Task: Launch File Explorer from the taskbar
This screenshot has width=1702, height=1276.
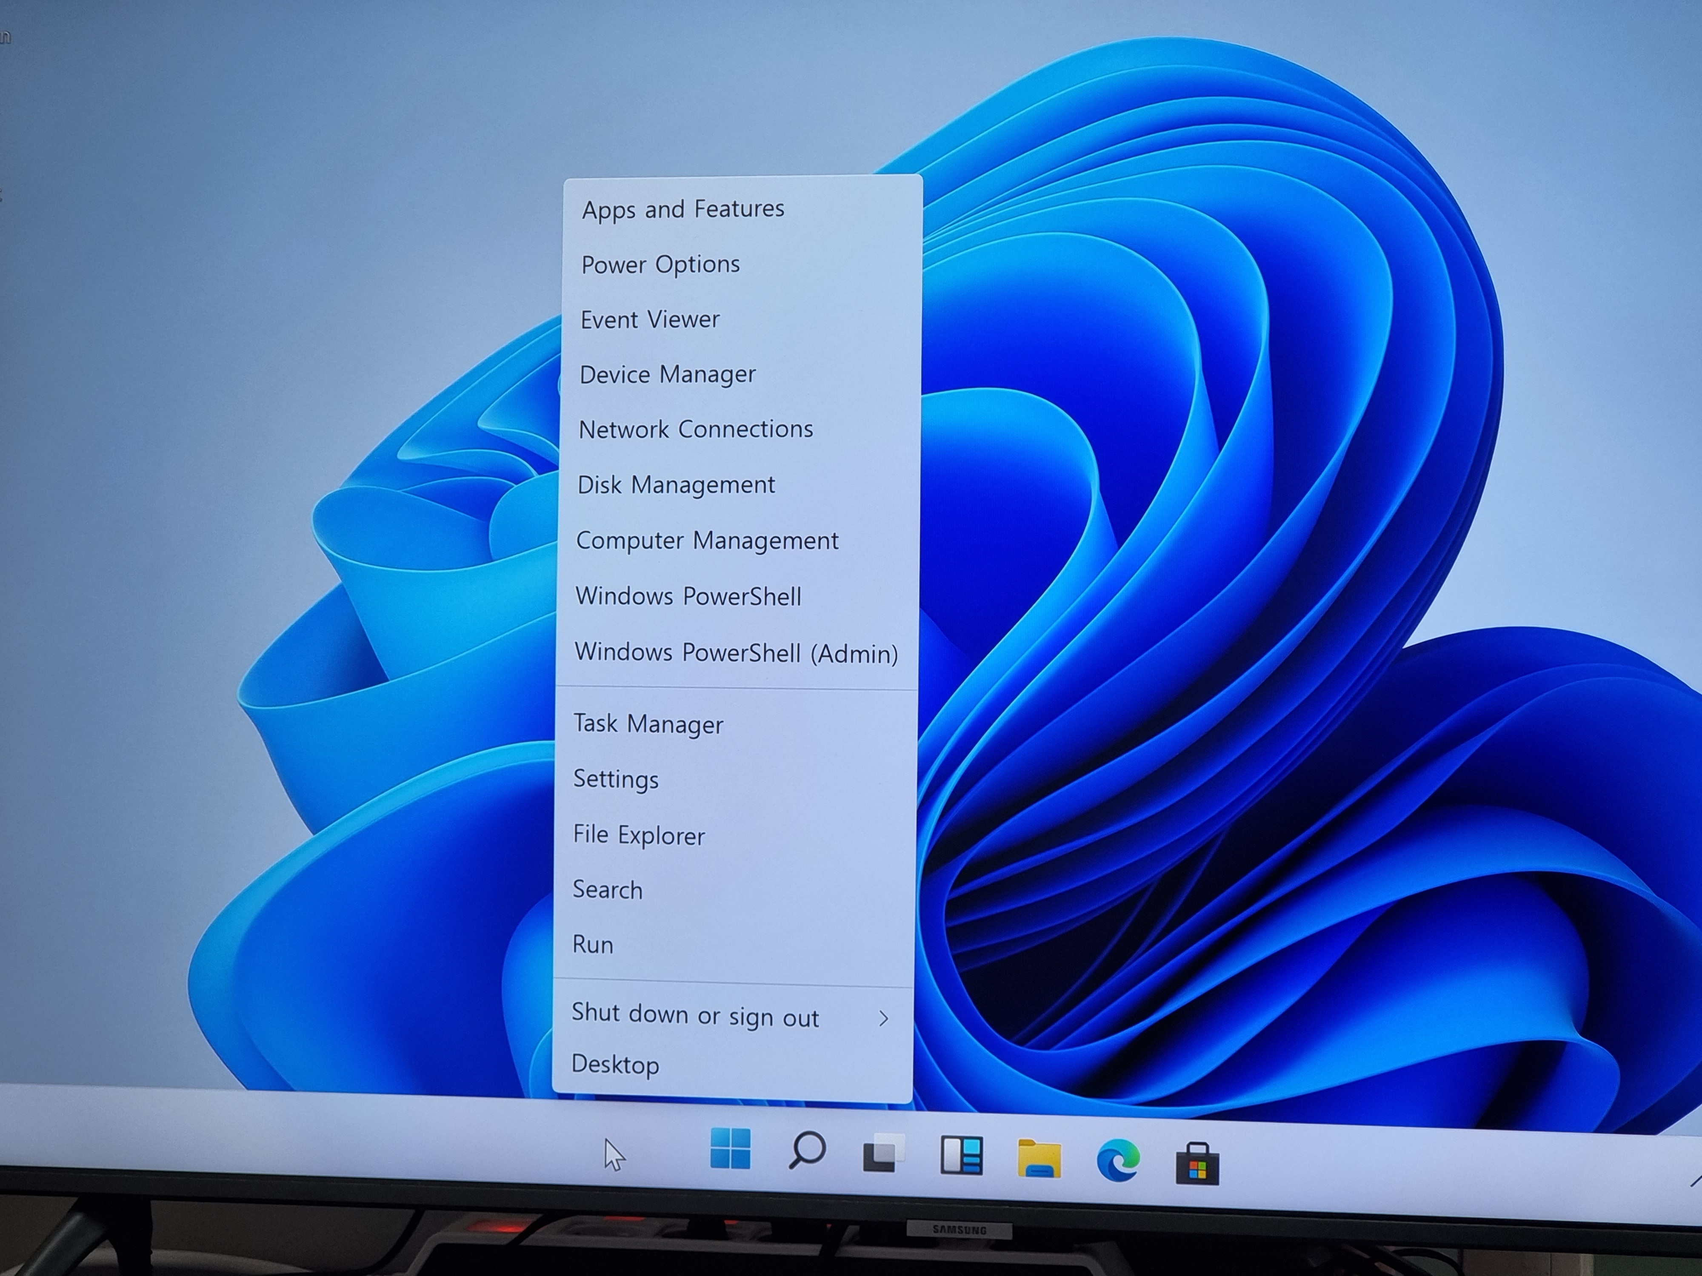Action: tap(1039, 1158)
